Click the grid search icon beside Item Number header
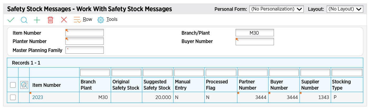370x110 pixels. pos(24,85)
